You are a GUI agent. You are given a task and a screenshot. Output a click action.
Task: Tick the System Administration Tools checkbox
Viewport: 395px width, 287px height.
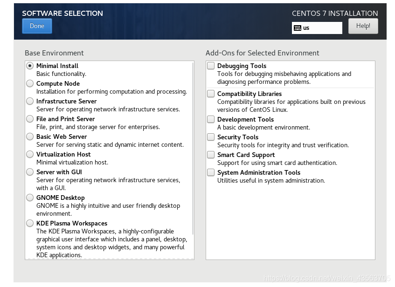point(211,172)
